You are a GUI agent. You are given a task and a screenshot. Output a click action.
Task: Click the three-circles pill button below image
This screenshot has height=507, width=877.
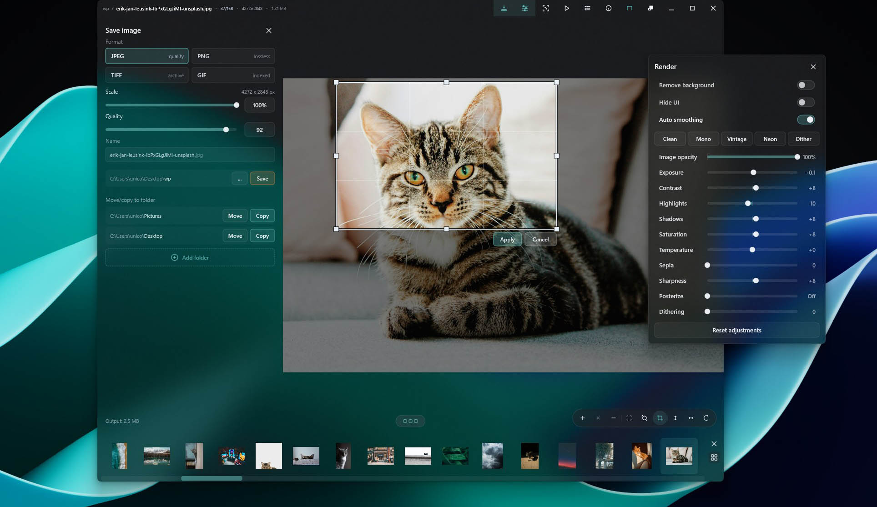pyautogui.click(x=410, y=421)
